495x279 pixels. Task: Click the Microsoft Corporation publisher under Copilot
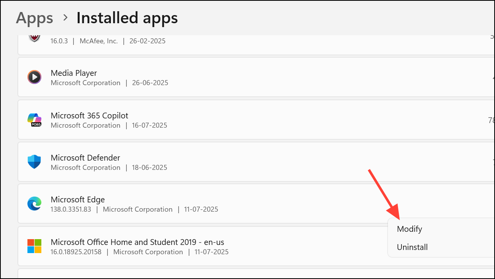85,125
